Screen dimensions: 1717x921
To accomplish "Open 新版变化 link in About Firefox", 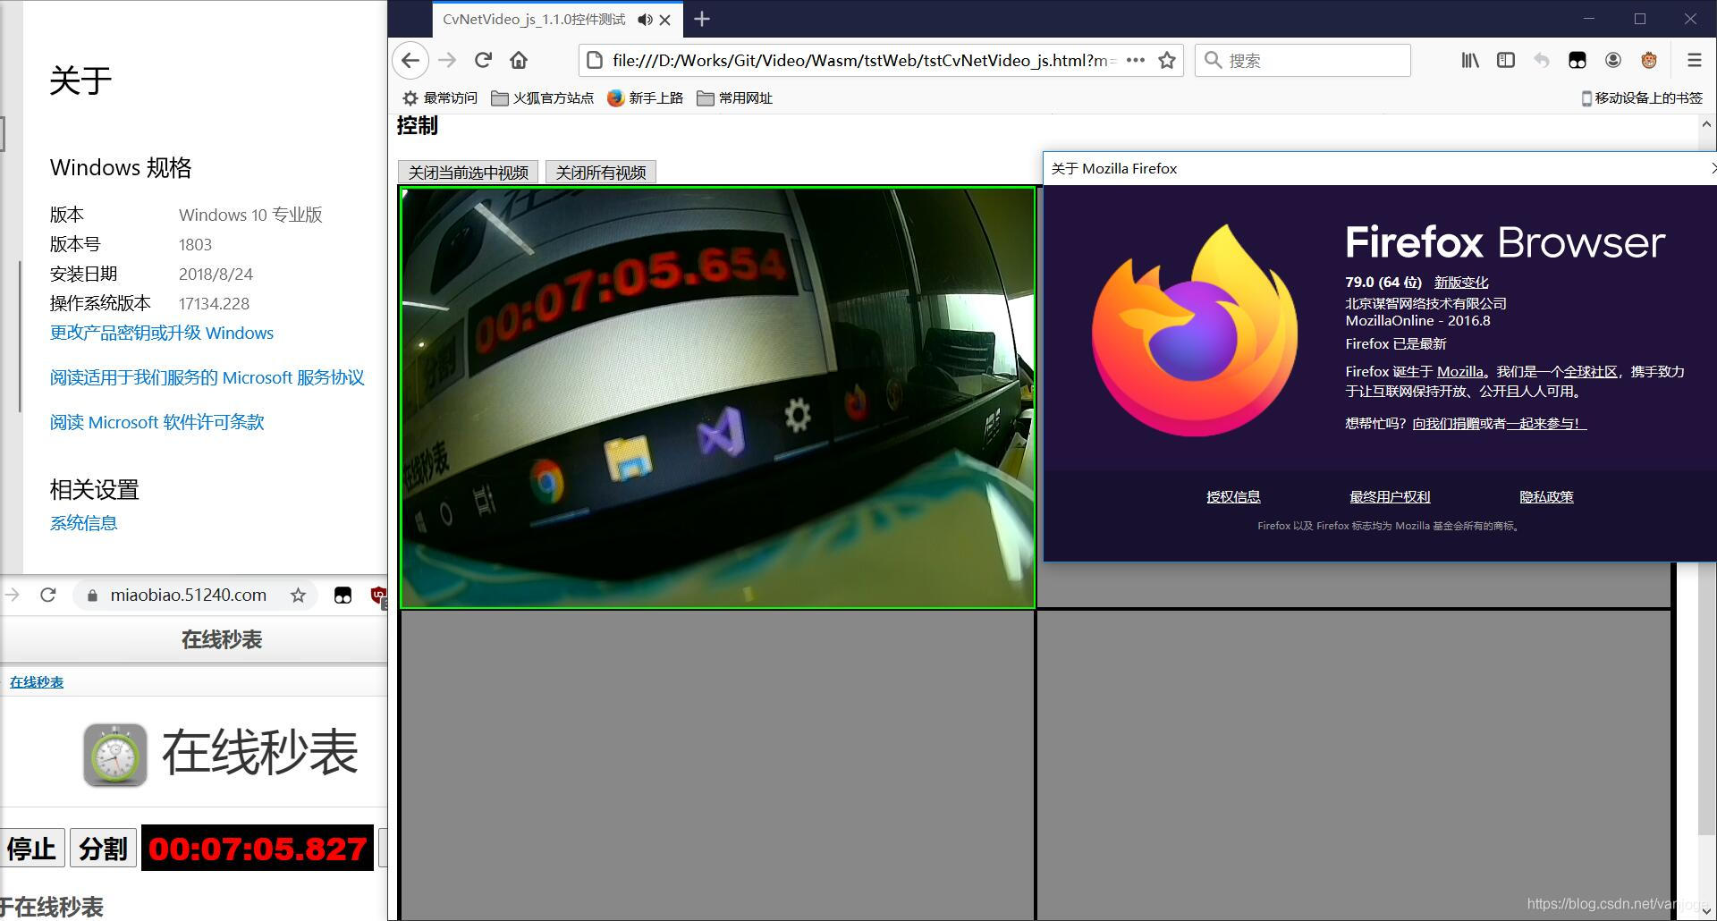I will (x=1461, y=282).
